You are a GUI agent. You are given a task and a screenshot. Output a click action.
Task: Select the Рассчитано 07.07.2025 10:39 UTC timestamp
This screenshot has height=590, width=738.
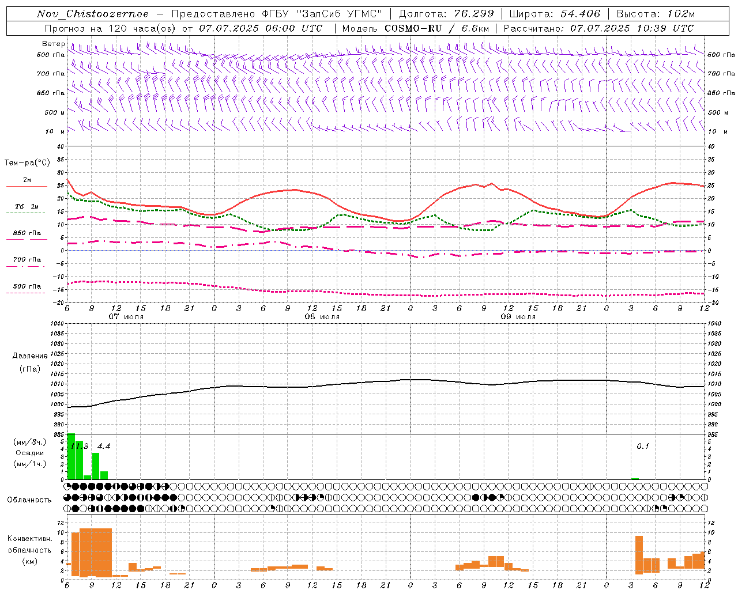coord(598,28)
